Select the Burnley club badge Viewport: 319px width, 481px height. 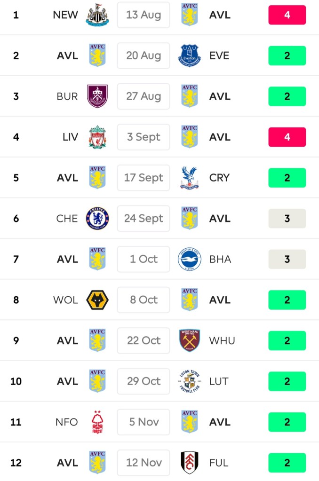97,96
